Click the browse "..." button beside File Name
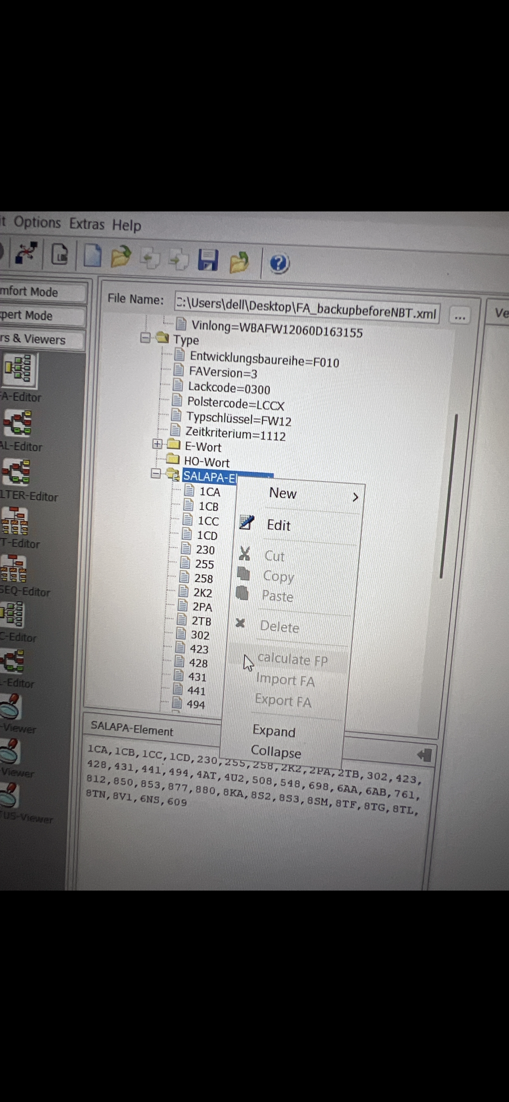The width and height of the screenshot is (509, 1102). 459,316
